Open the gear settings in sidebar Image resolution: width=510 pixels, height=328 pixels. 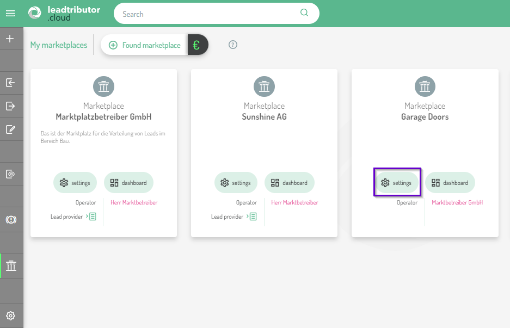coord(11,315)
